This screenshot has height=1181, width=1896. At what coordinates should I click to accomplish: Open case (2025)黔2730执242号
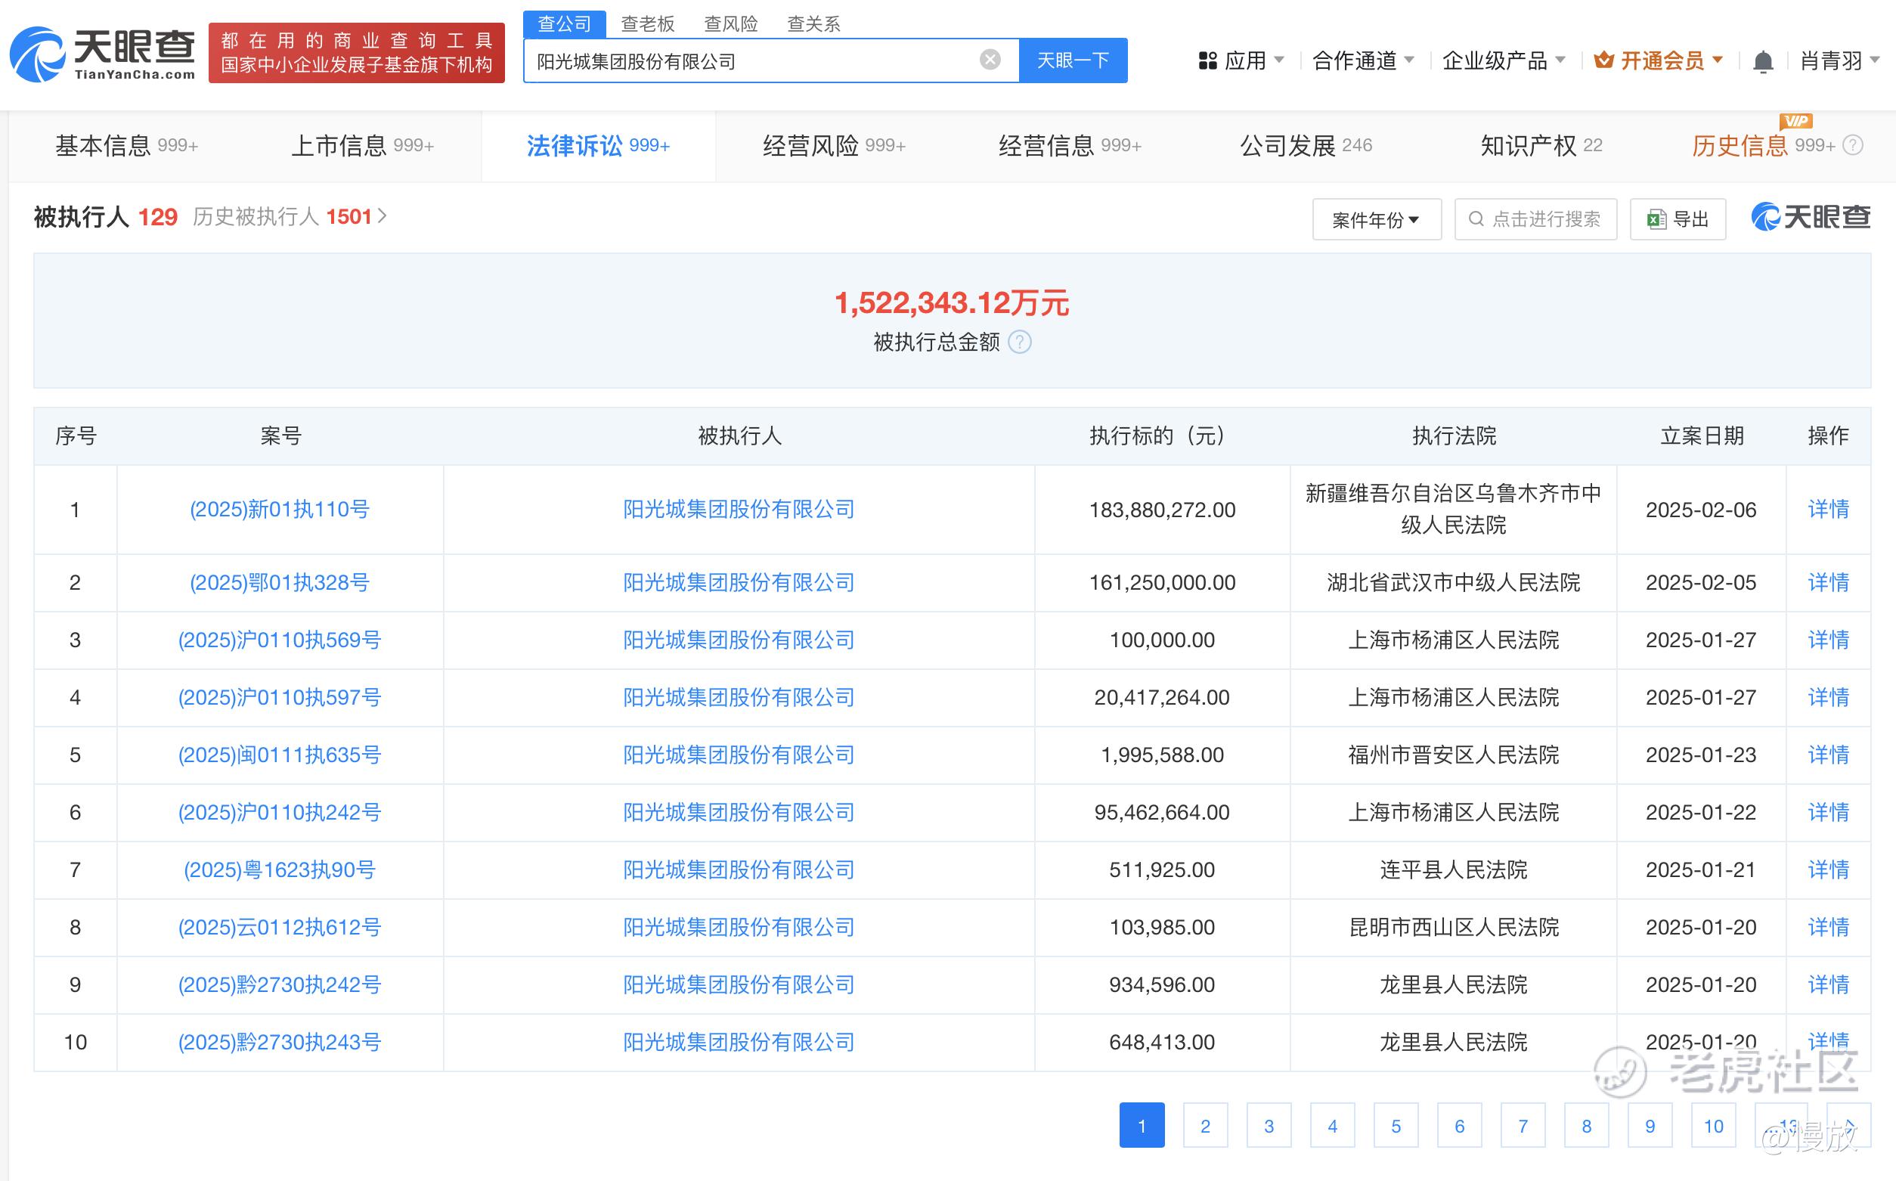[x=280, y=985]
